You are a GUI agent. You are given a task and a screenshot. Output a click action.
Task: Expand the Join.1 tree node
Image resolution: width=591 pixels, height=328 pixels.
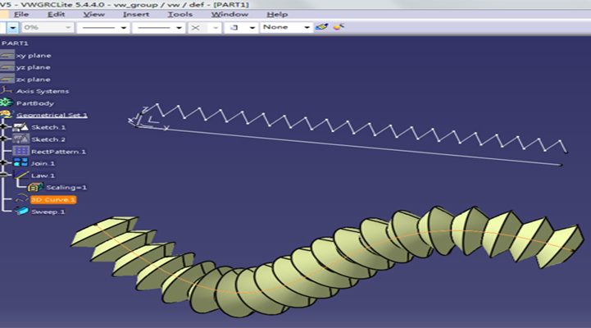(6, 163)
